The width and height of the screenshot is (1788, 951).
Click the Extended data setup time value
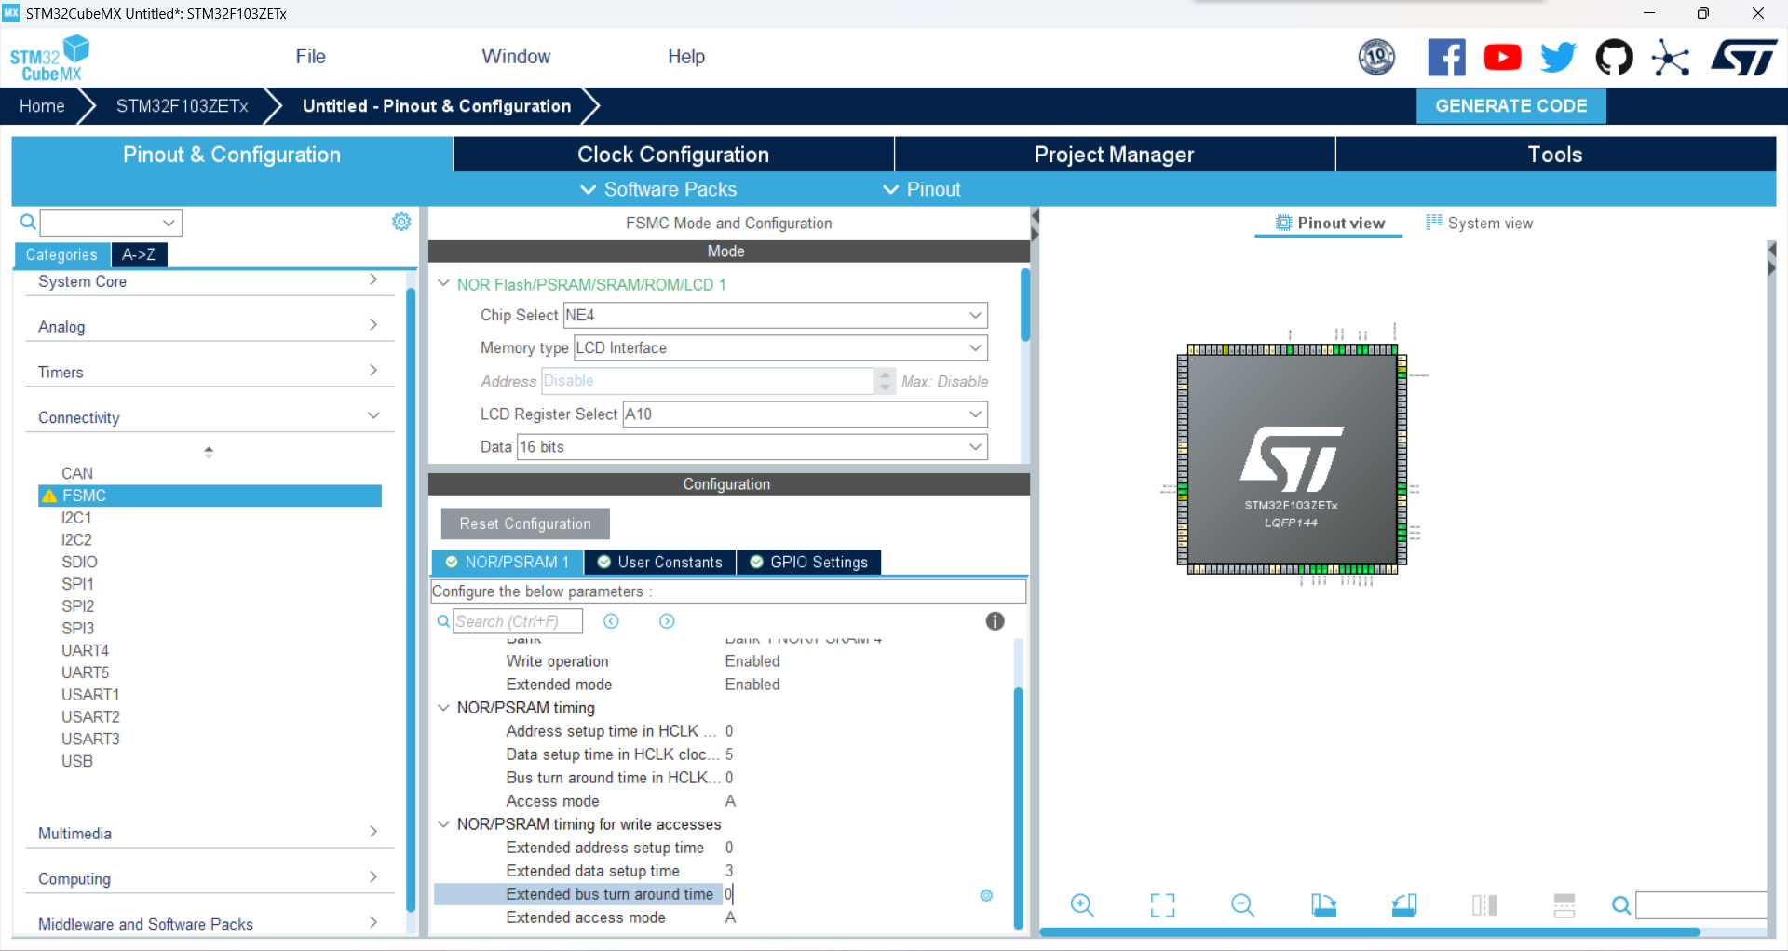point(729,871)
